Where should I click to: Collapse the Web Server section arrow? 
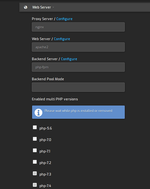coord(53,7)
